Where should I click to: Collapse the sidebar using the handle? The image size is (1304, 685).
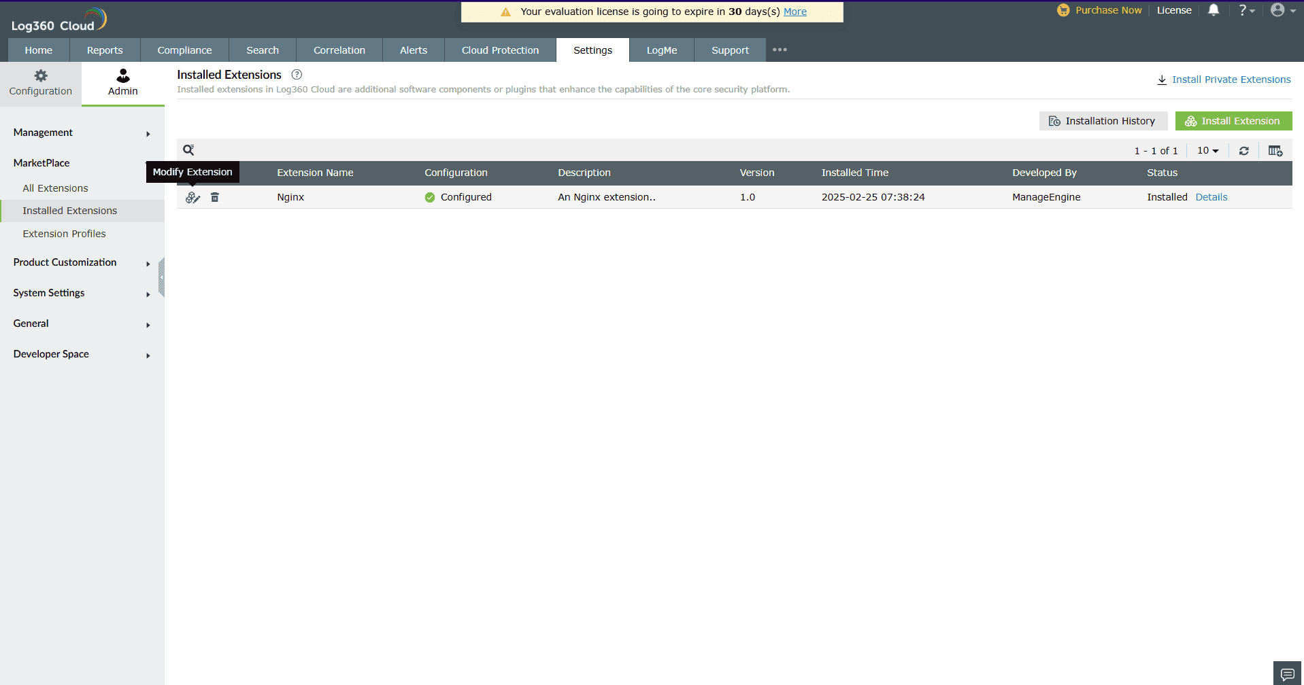click(161, 277)
